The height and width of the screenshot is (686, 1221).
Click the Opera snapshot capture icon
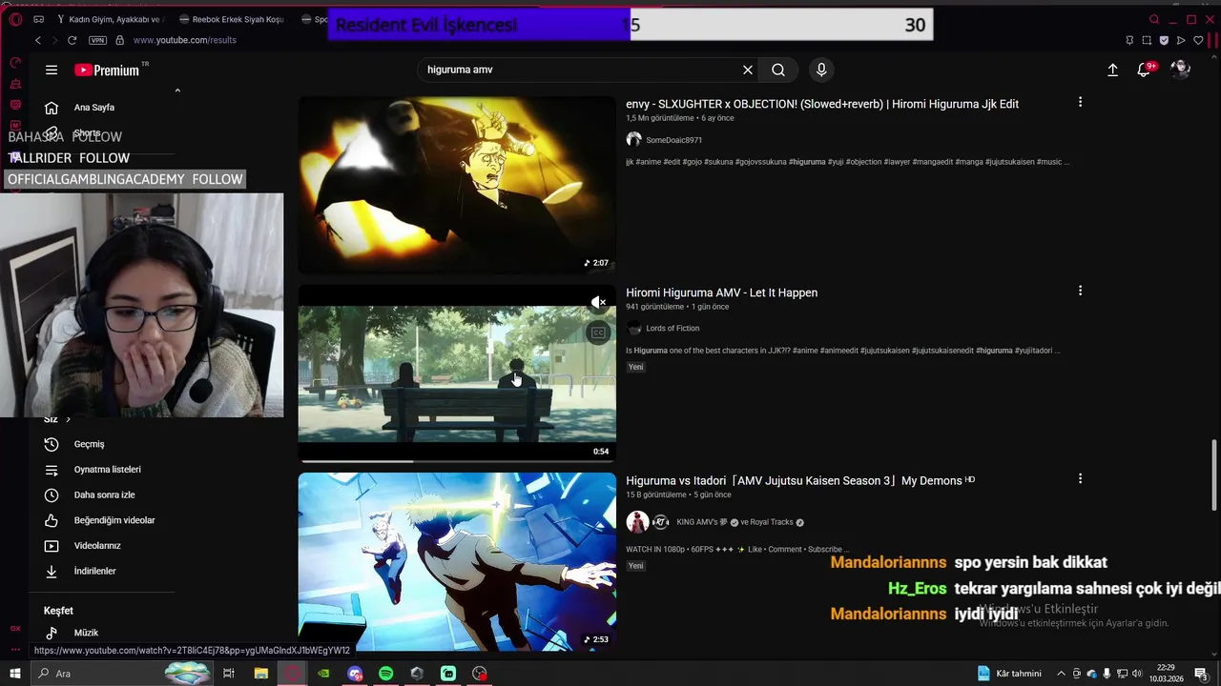tap(1147, 40)
